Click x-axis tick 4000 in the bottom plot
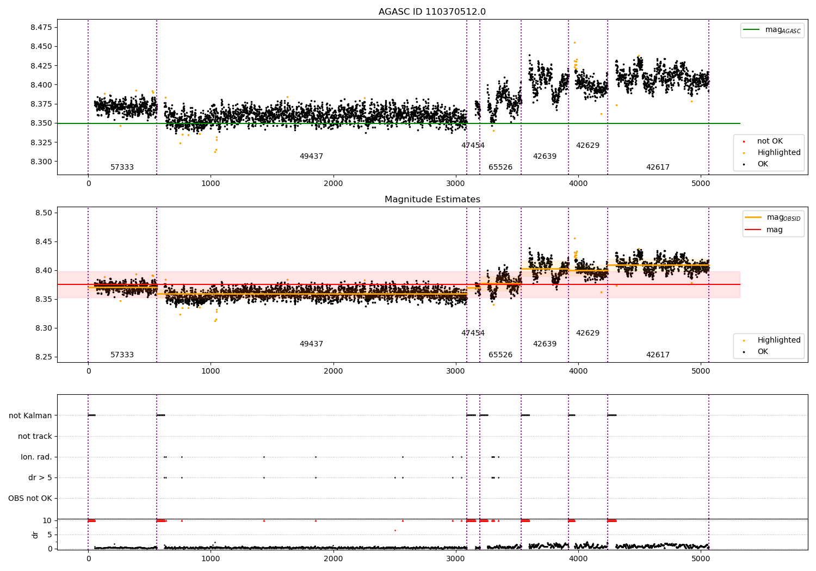The width and height of the screenshot is (816, 571). tap(578, 558)
